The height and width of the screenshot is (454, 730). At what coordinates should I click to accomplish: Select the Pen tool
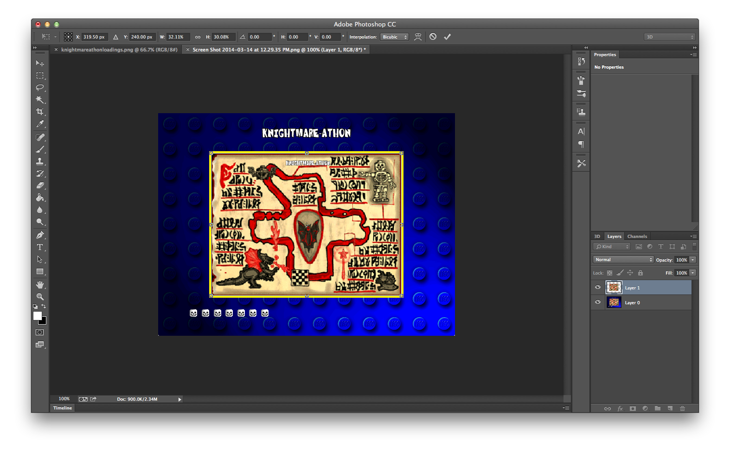[x=40, y=235]
